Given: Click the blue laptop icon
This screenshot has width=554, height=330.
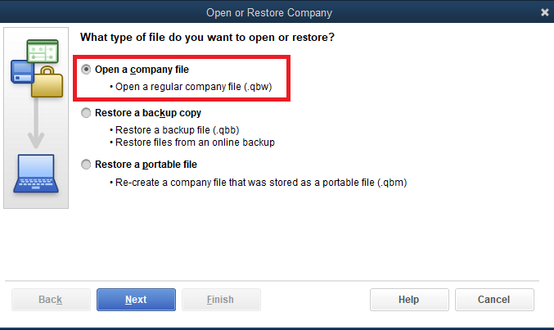Looking at the screenshot, I should (36, 174).
